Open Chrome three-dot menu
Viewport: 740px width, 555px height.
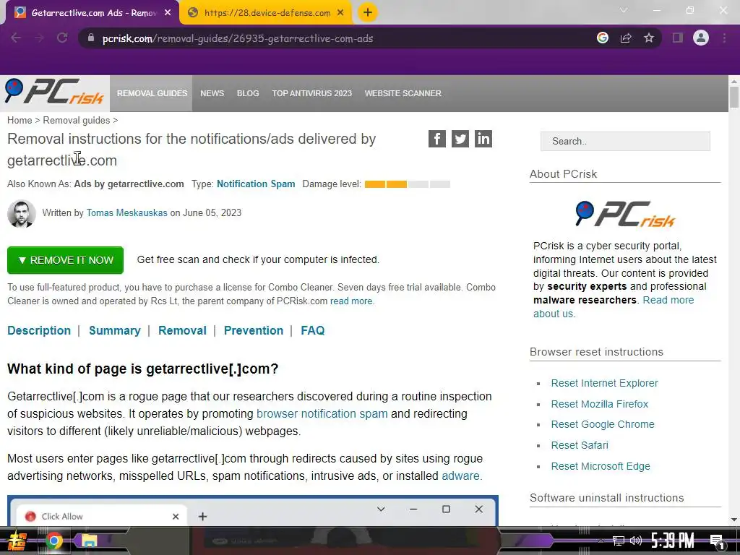[x=724, y=38]
